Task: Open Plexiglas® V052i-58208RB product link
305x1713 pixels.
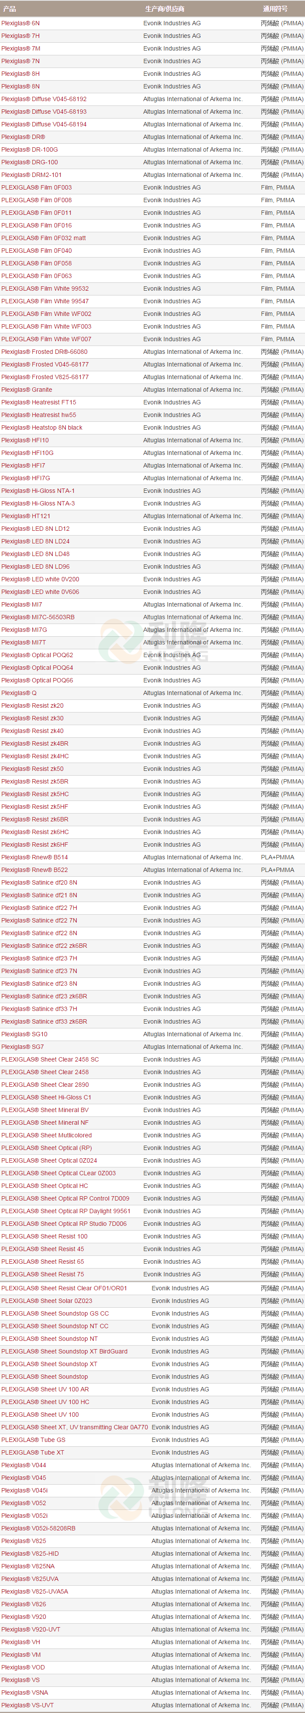Action: 38,1528
